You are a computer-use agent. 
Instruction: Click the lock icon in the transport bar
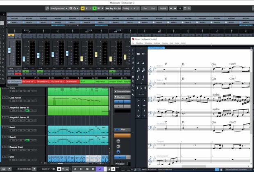59,169
